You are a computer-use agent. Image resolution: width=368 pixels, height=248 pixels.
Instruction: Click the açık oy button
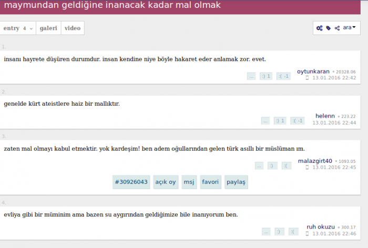[166, 182]
